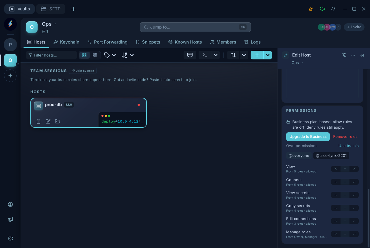Open the Edit Host more options menu
The width and height of the screenshot is (370, 248).
[353, 55]
